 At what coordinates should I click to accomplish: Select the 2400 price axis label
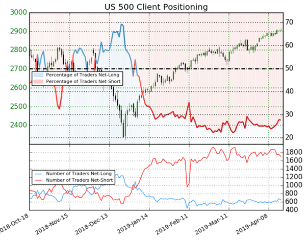[18, 125]
